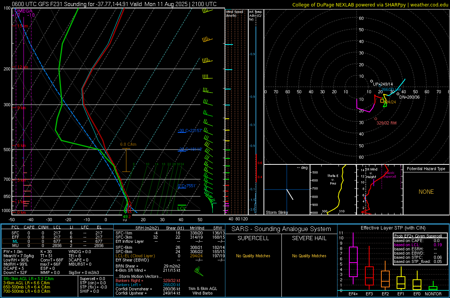Click the sounding title with valid time
This screenshot has height=298, width=450.
click(114, 4)
